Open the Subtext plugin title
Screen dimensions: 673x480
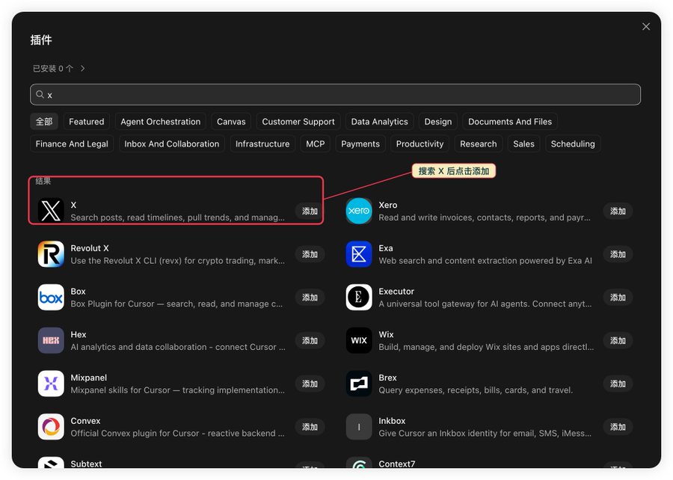click(x=86, y=464)
